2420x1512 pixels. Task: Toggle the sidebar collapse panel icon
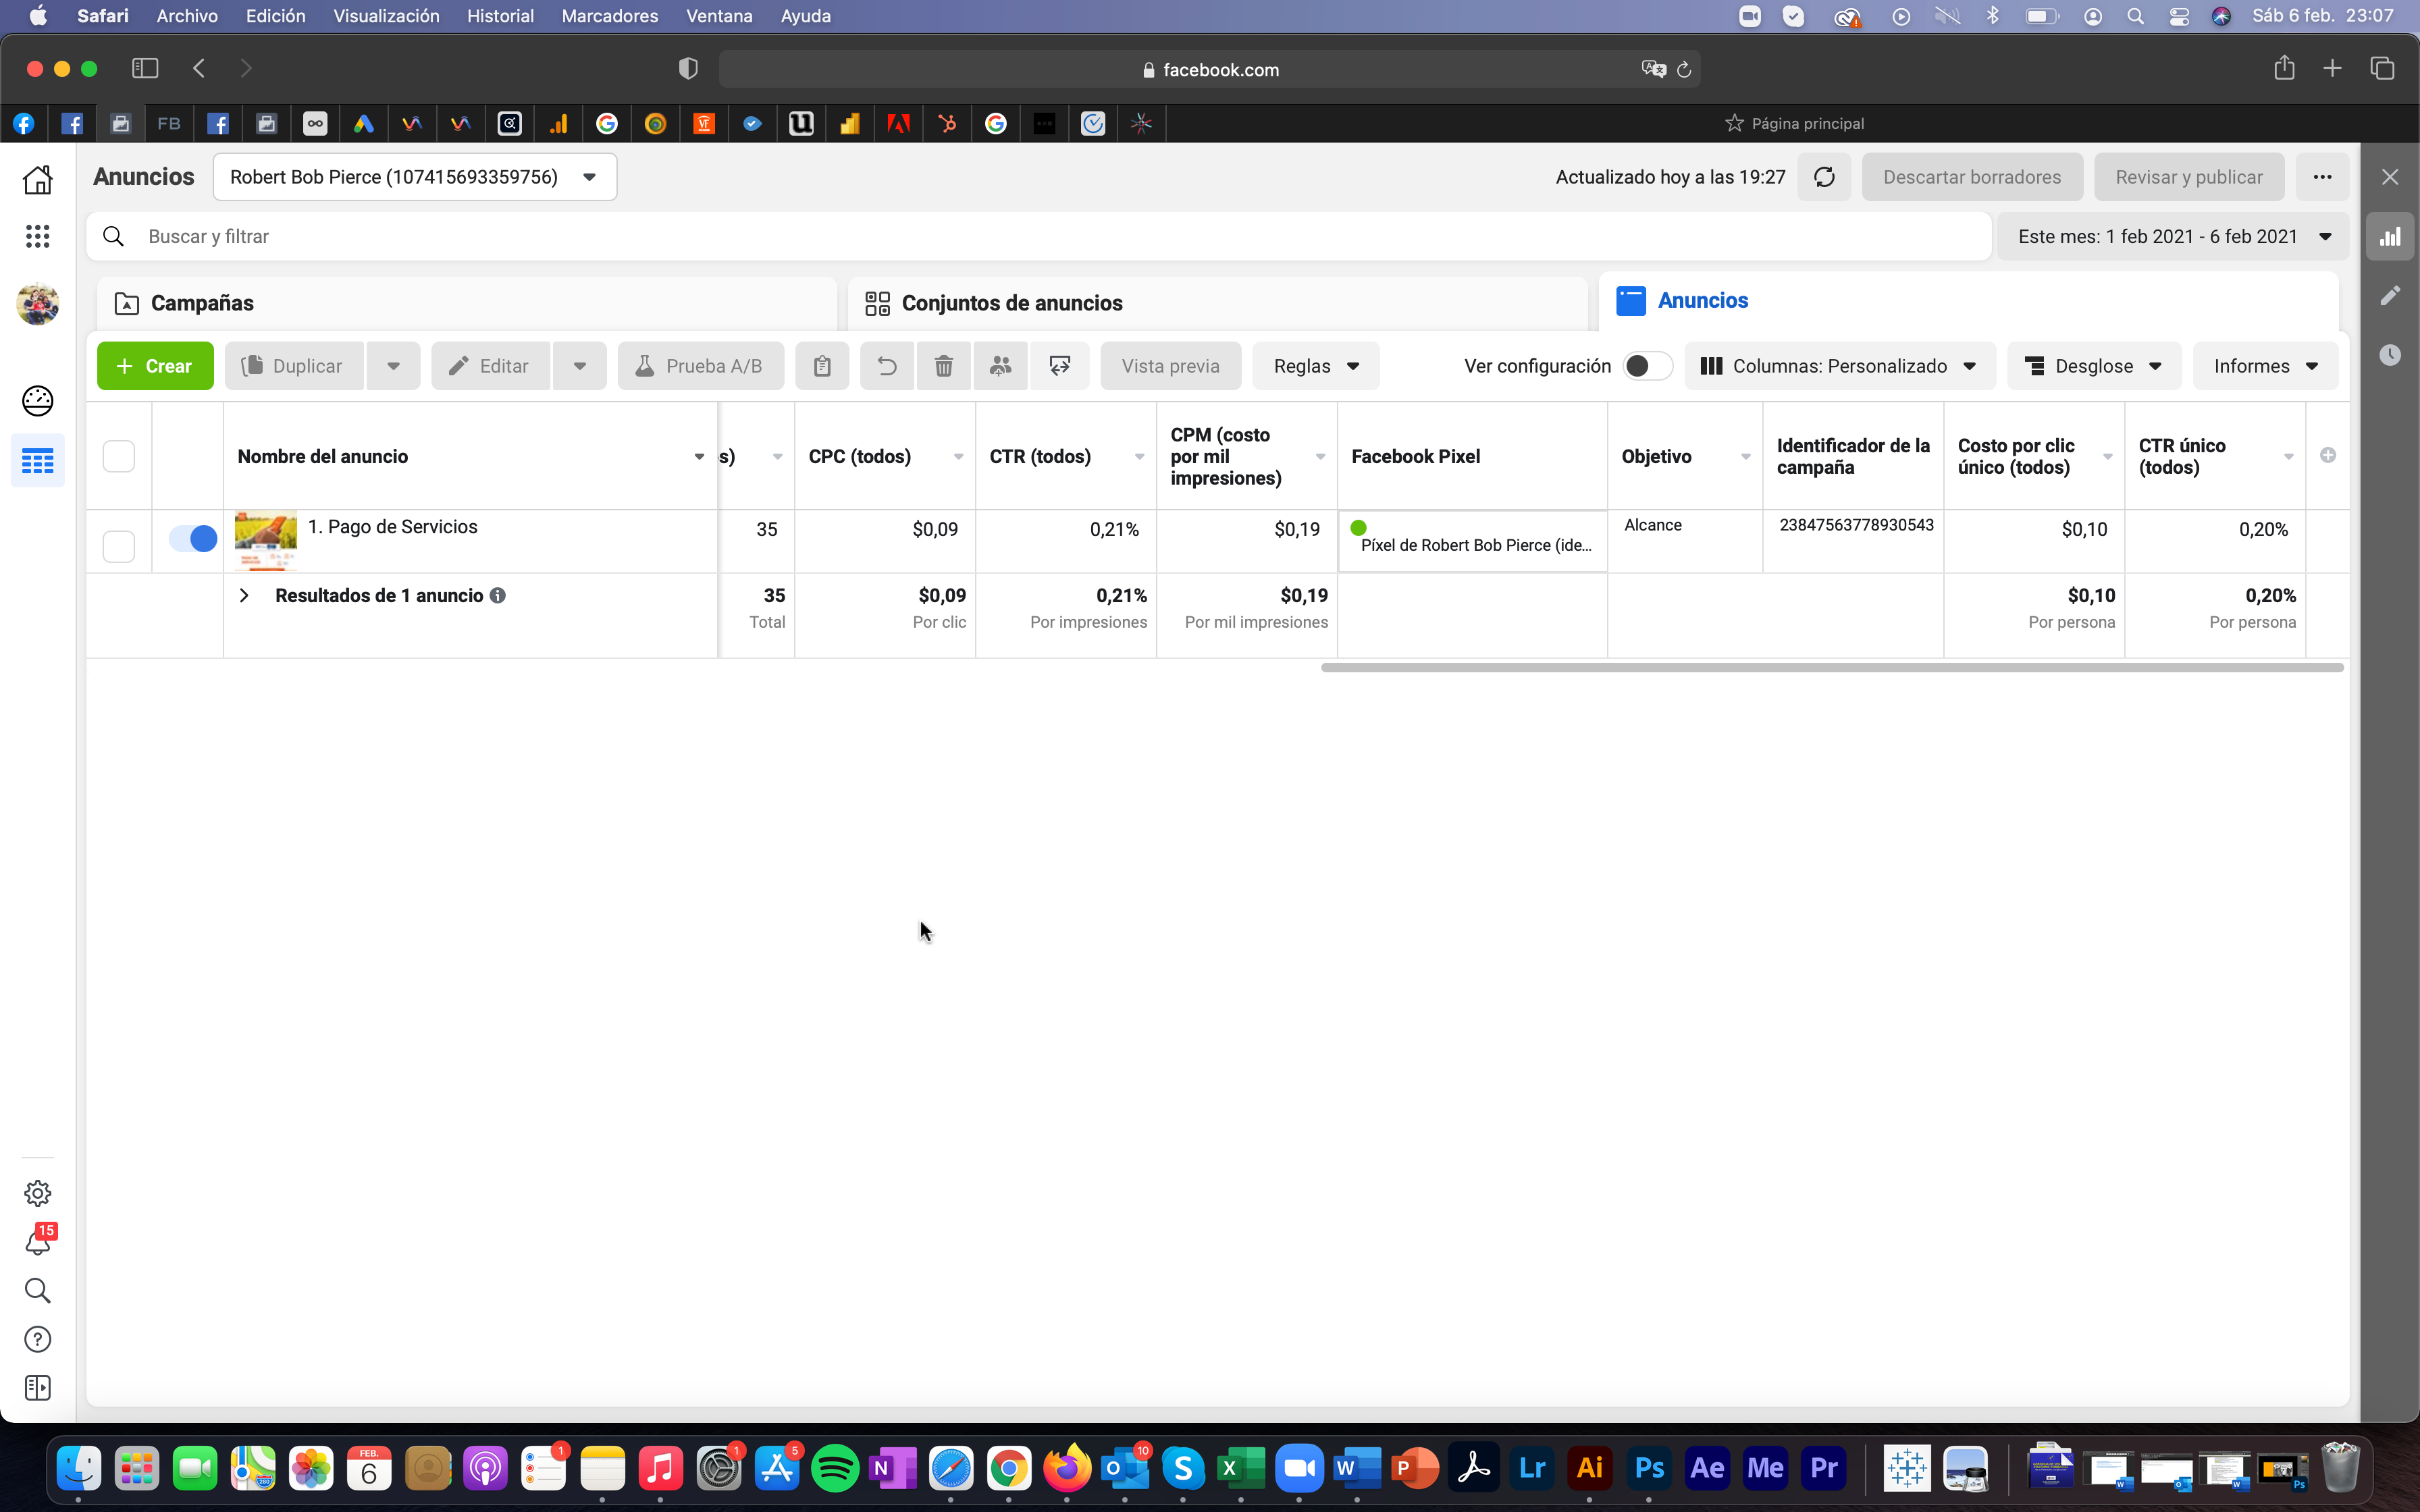pos(38,1388)
